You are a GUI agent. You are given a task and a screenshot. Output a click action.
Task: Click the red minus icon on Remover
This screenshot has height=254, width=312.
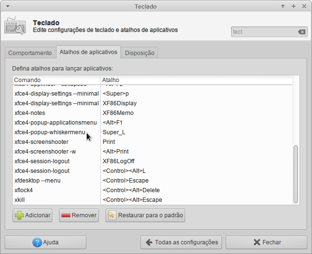[66, 215]
